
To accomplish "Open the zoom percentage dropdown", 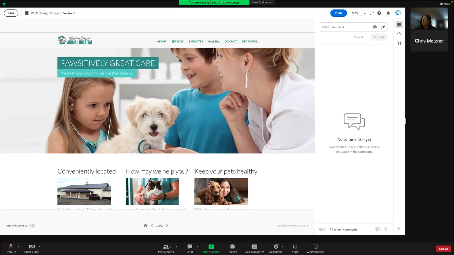I will point(359,13).
